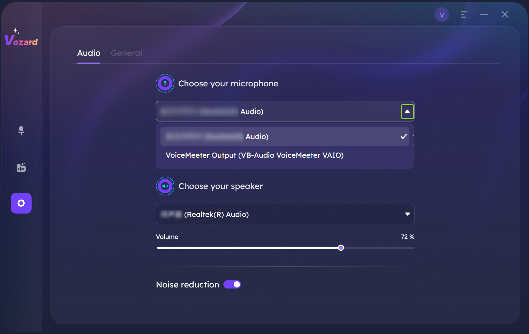Click the collapse microphone dropdown arrow
529x334 pixels.
(x=407, y=111)
